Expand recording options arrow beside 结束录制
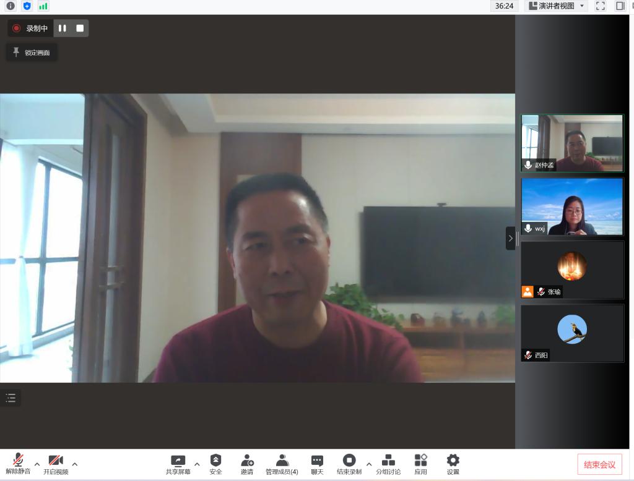 [369, 464]
